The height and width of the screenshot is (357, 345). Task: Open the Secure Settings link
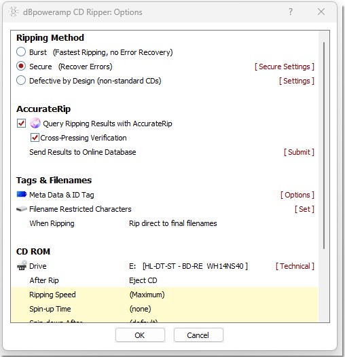pyautogui.click(x=285, y=67)
